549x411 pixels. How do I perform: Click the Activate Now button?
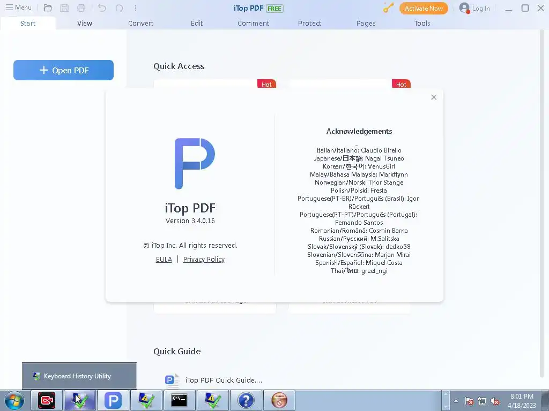[424, 8]
